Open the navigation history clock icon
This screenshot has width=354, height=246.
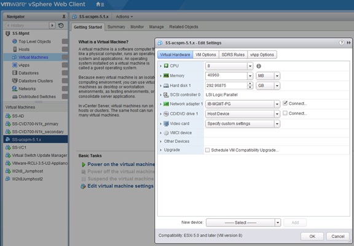click(61, 25)
